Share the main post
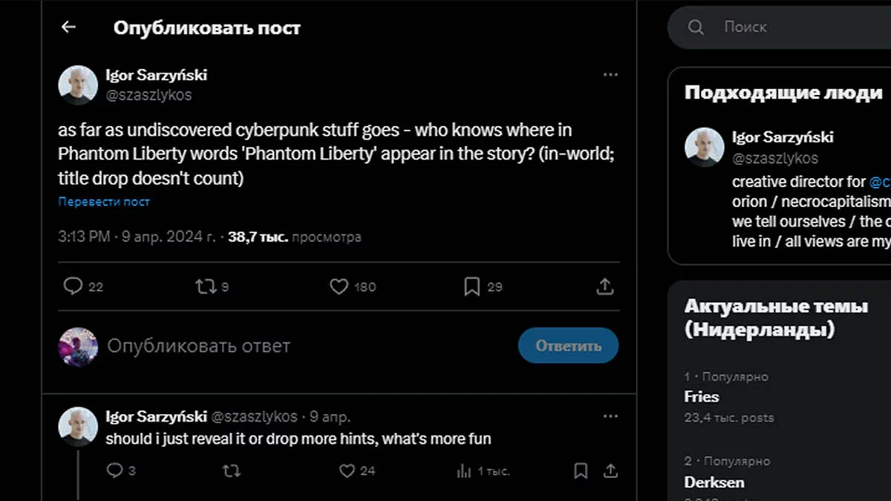The image size is (891, 501). coord(605,286)
